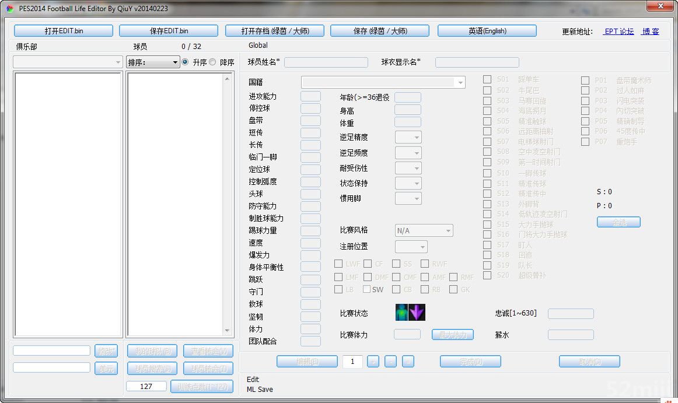The width and height of the screenshot is (678, 403).
Task: Expand the club selector dropdown under 俱乐部
Action: tap(68, 62)
